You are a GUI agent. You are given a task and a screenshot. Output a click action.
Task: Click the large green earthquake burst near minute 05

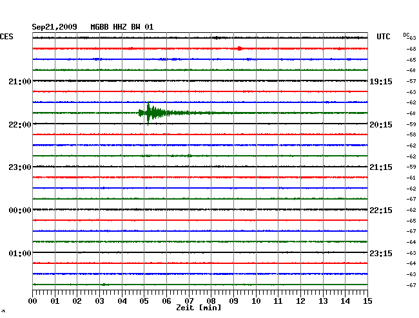pos(153,113)
